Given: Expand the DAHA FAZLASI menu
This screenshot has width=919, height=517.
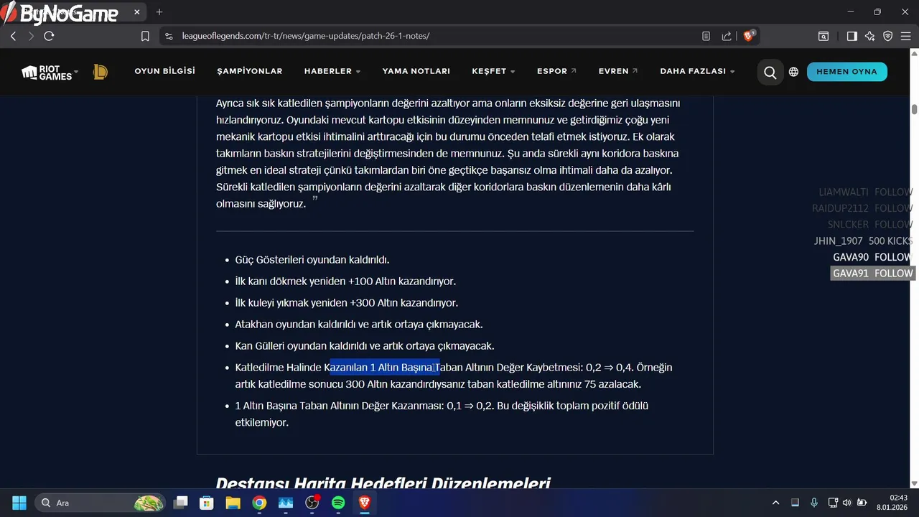Looking at the screenshot, I should [697, 71].
